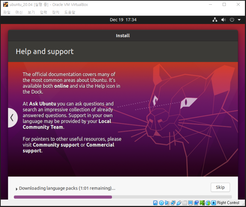The width and height of the screenshot is (246, 207).
Task: Click the Help and support heading
Action: (45, 51)
